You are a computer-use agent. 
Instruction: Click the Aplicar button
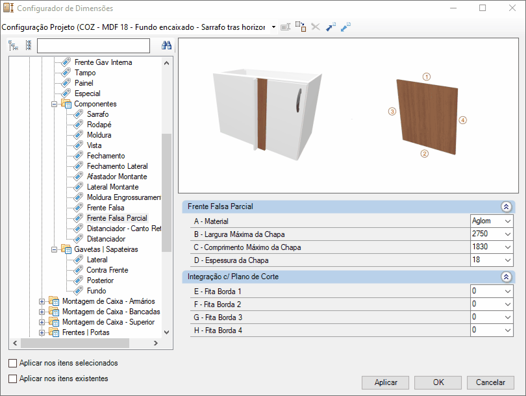click(385, 382)
